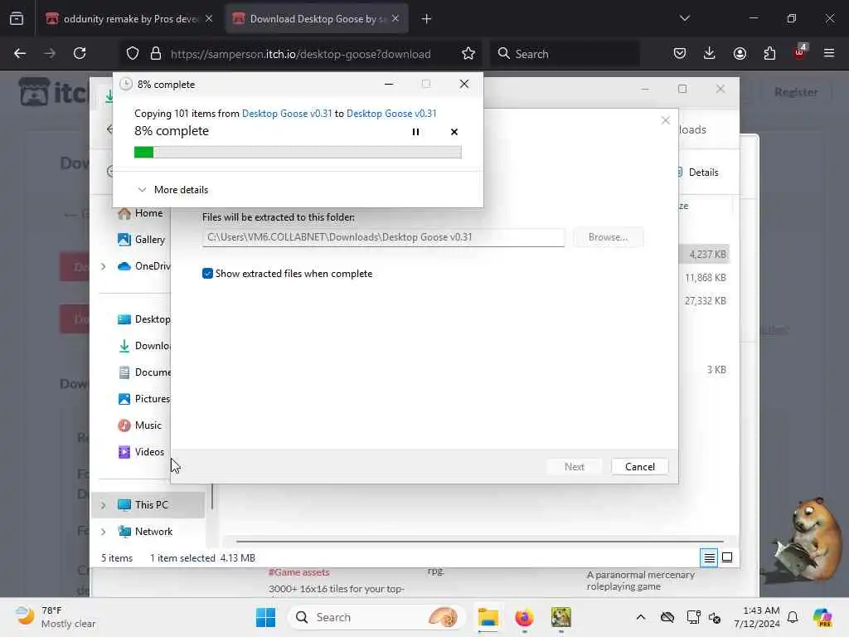Viewport: 849px width, 637px height.
Task: Bookmark this page with star icon
Action: [468, 54]
